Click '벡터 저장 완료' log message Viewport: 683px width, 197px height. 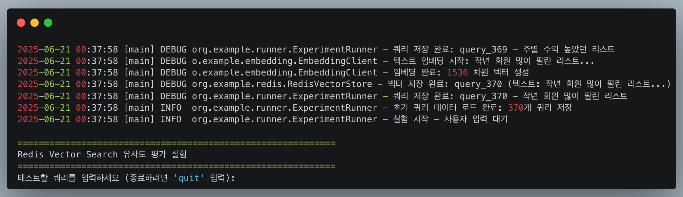pos(416,84)
